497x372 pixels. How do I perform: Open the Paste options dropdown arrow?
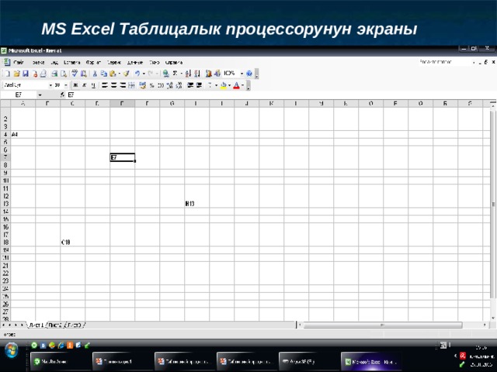pos(119,74)
